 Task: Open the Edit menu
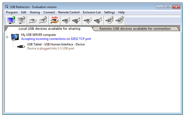pyautogui.click(x=24, y=12)
